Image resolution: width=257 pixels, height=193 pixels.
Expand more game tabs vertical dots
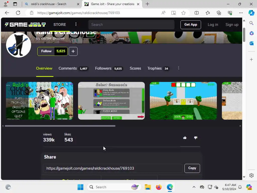pyautogui.click(x=178, y=68)
